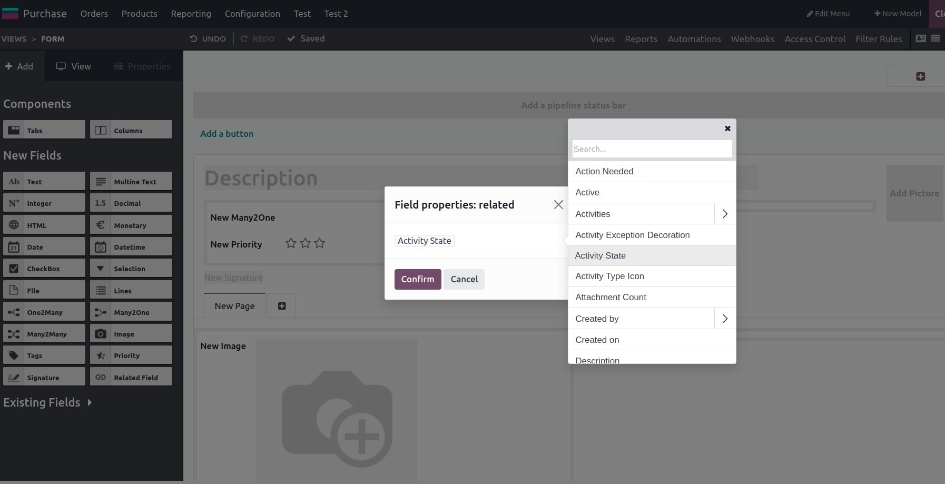
Task: Choose the Image camera icon
Action: tap(101, 333)
